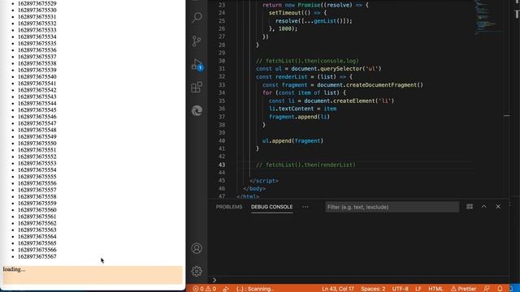The height and width of the screenshot is (292, 520).
Task: Click the editor vertical scrollbar
Action: (507, 99)
